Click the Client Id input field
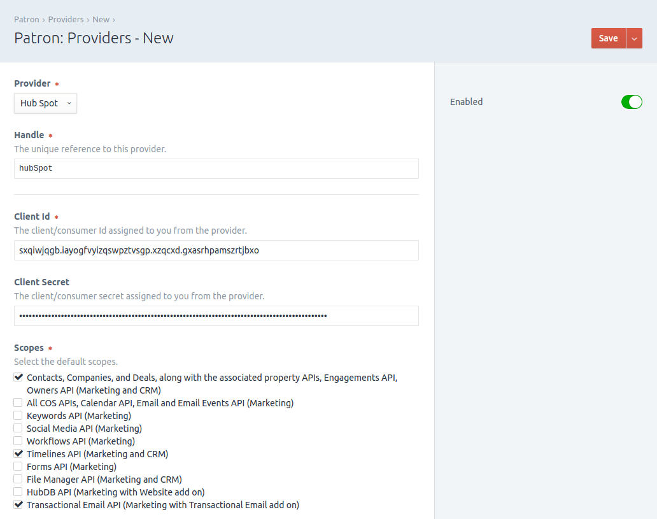The height and width of the screenshot is (519, 657). point(216,250)
